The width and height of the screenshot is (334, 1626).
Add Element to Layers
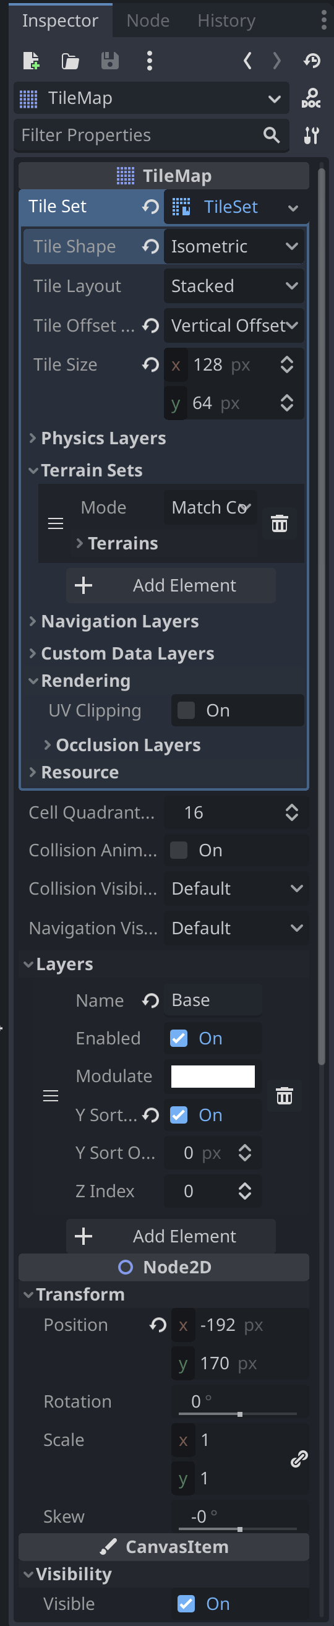coord(171,1236)
